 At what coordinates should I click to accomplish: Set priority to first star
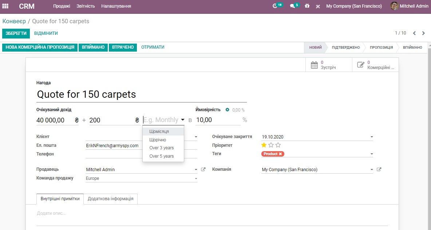click(x=264, y=145)
